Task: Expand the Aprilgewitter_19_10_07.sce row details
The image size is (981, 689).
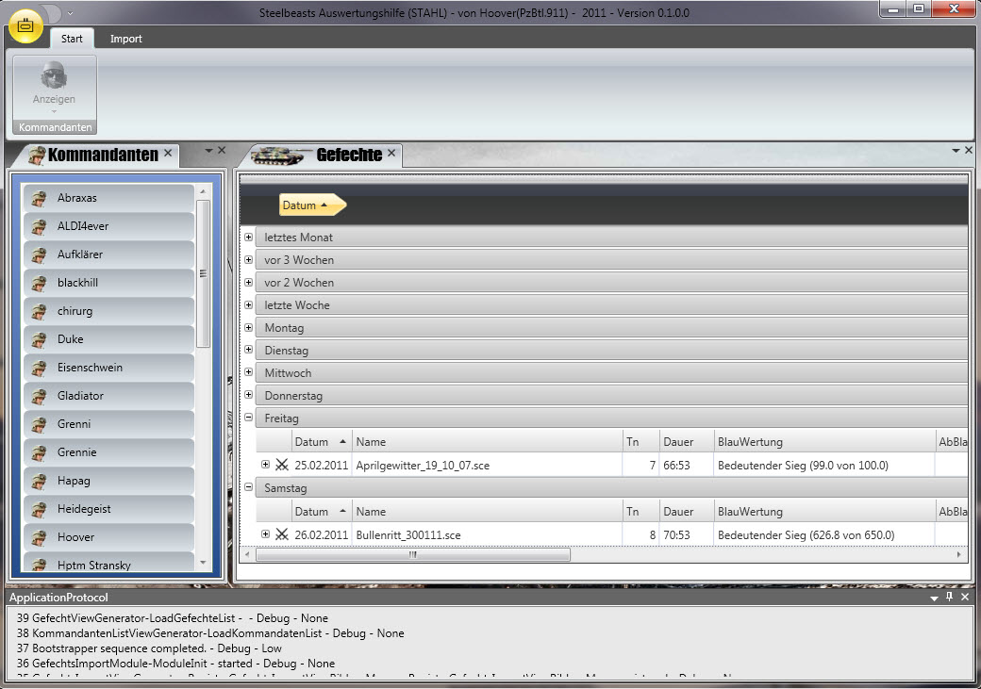Action: (265, 464)
